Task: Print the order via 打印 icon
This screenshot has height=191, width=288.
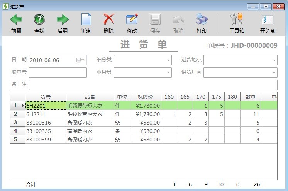Action: click(202, 19)
